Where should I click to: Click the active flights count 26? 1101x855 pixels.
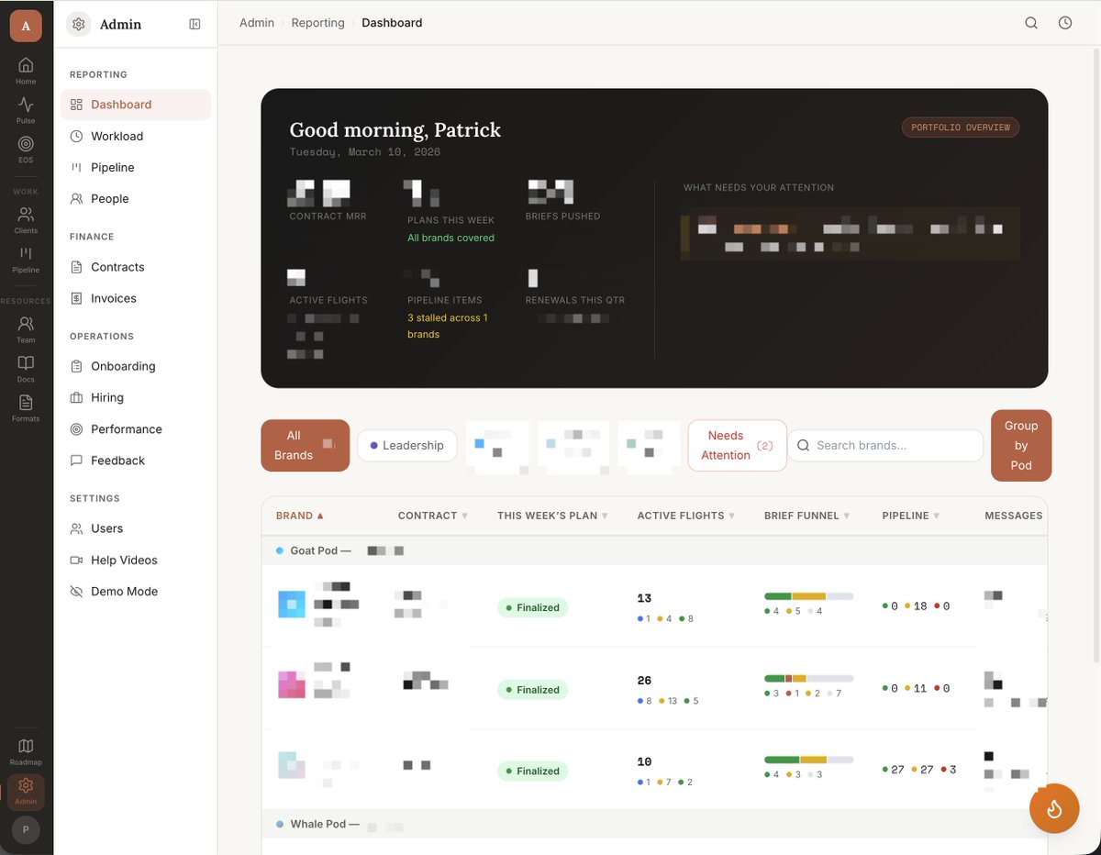[644, 681]
